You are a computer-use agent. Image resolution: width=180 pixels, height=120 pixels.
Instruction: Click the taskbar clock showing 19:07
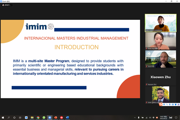(x=163, y=118)
